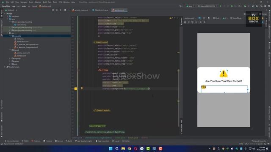Click the warnings indicator in editor corner

click(171, 18)
